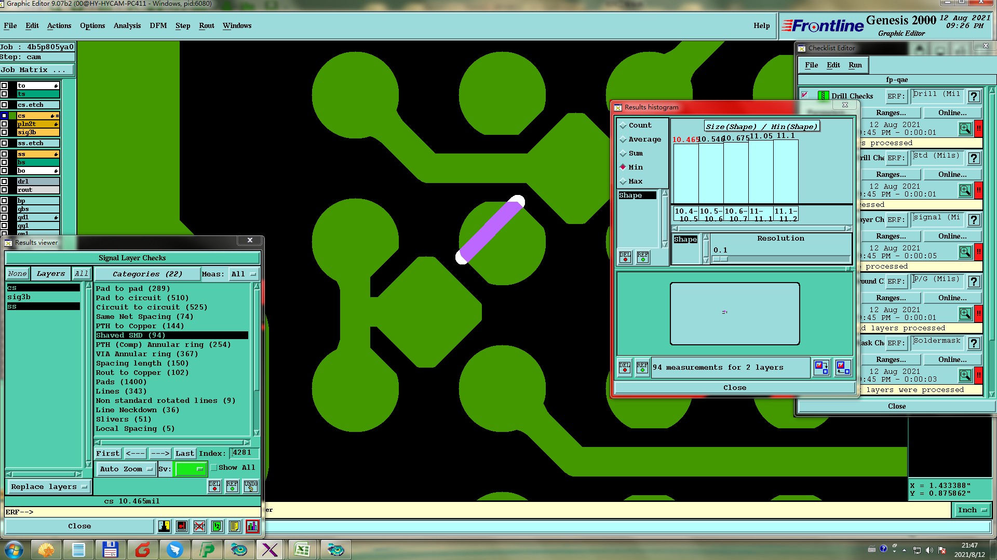Image resolution: width=997 pixels, height=560 pixels.
Task: Open the Meas All dropdown
Action: [x=244, y=274]
